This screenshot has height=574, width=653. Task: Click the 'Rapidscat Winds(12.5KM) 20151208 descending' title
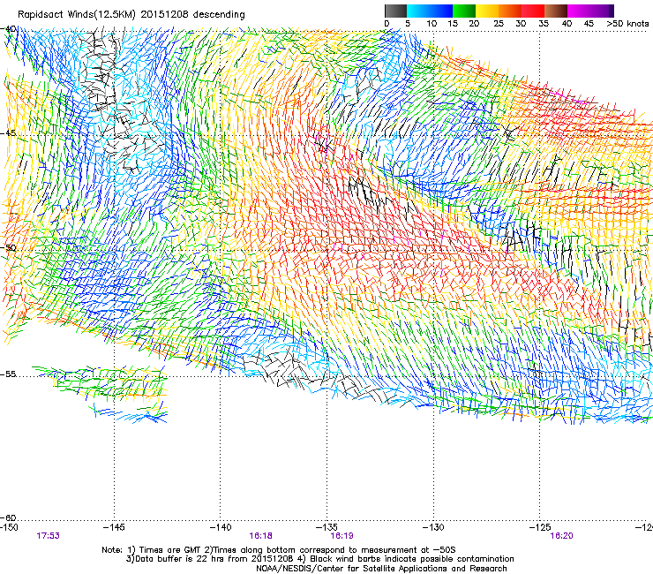(x=131, y=15)
